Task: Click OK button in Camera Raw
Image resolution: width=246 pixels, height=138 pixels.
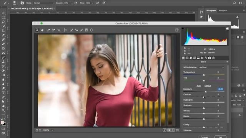Action: (x=220, y=136)
